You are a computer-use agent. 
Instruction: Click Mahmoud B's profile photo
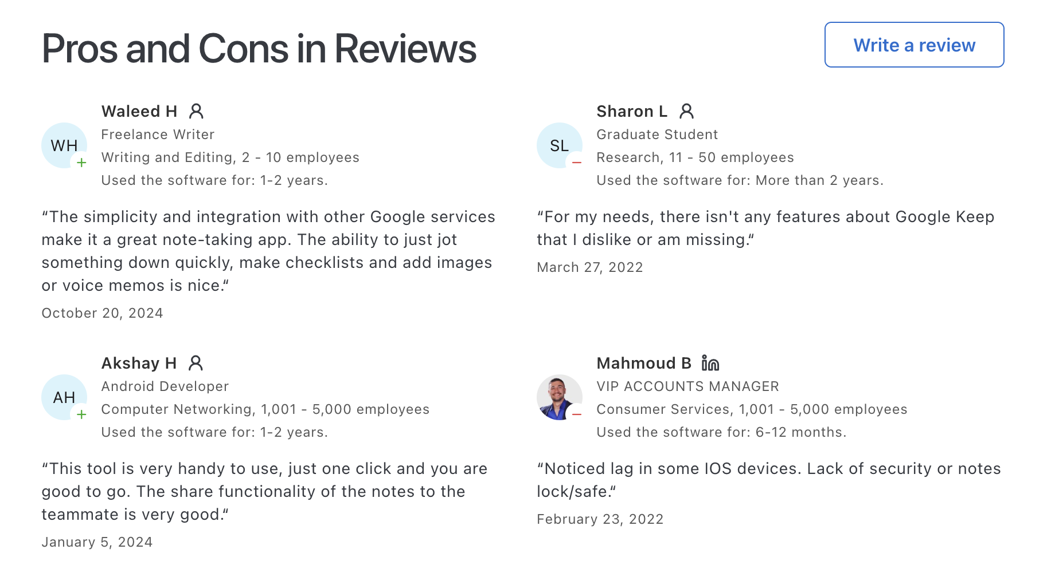tap(557, 396)
